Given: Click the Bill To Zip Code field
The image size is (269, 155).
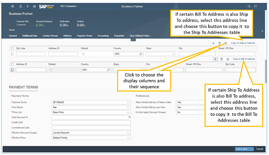Looking at the screenshot, I should click(31, 54).
